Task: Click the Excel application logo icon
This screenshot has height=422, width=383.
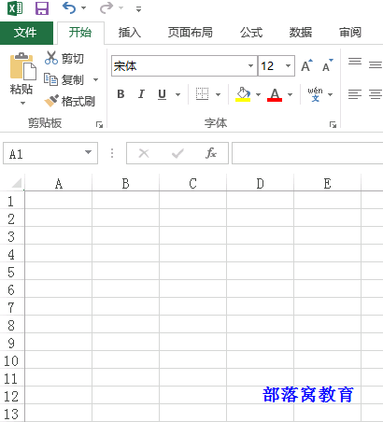Action: click(x=15, y=8)
